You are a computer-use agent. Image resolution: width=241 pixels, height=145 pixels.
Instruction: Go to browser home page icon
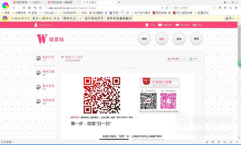point(29,8)
